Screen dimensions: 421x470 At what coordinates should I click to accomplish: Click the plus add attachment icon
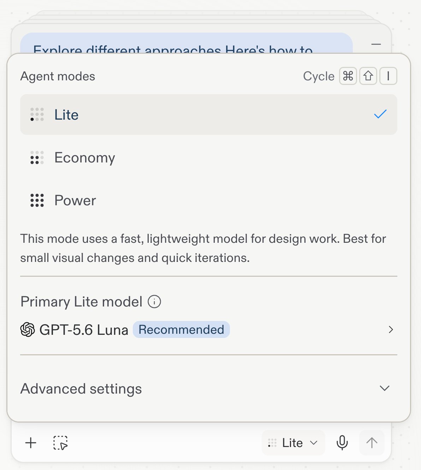point(31,443)
